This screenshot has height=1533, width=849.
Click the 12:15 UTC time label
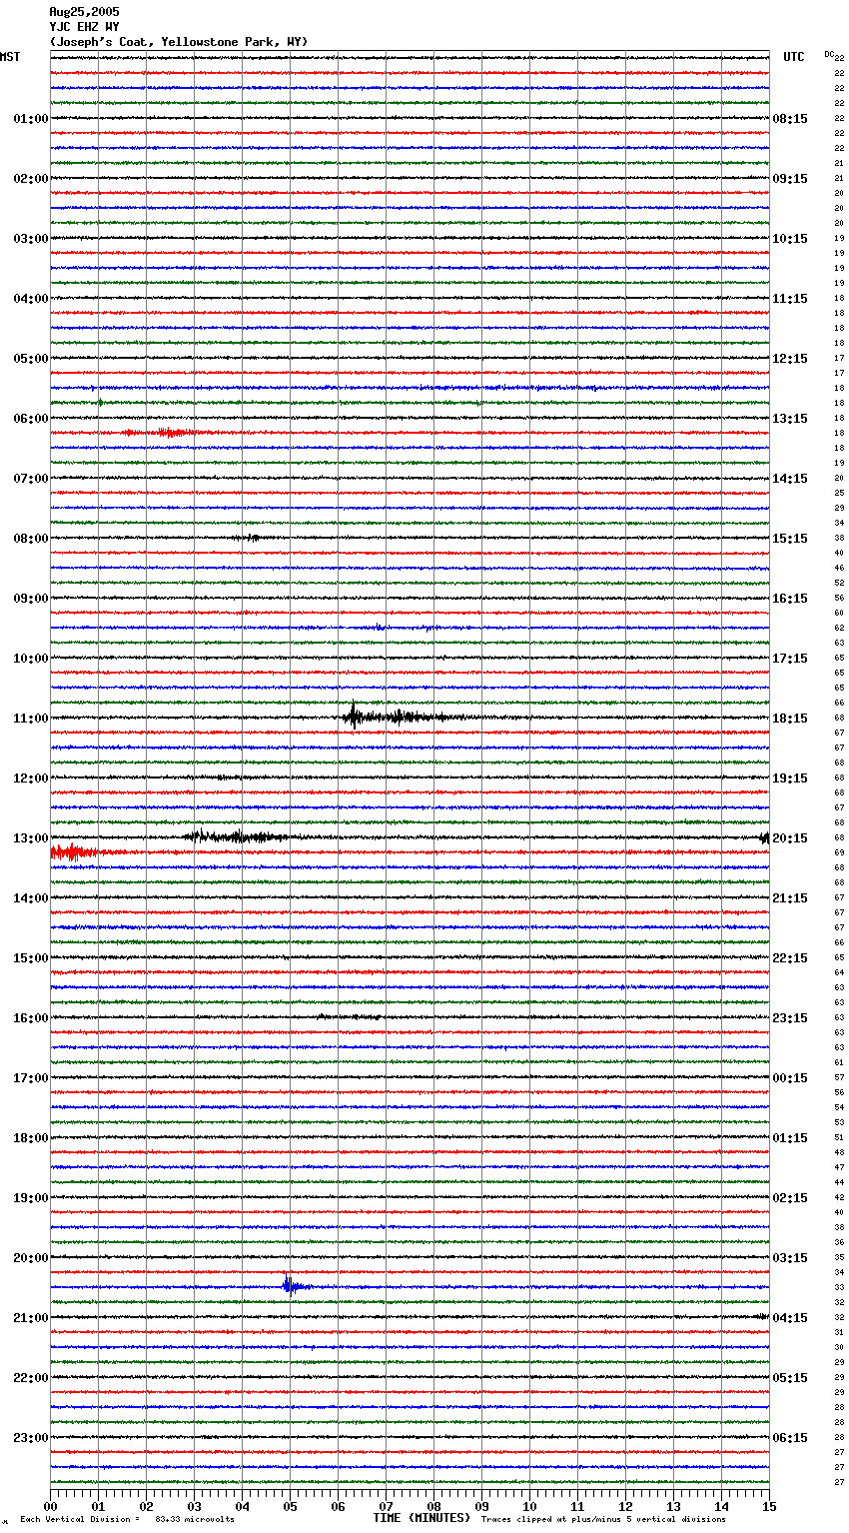[x=790, y=359]
